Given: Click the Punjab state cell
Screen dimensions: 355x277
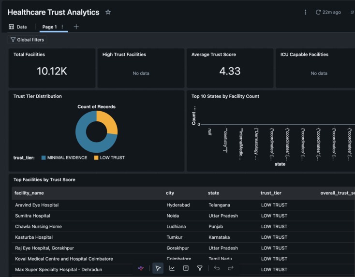Looking at the screenshot, I should point(216,226).
